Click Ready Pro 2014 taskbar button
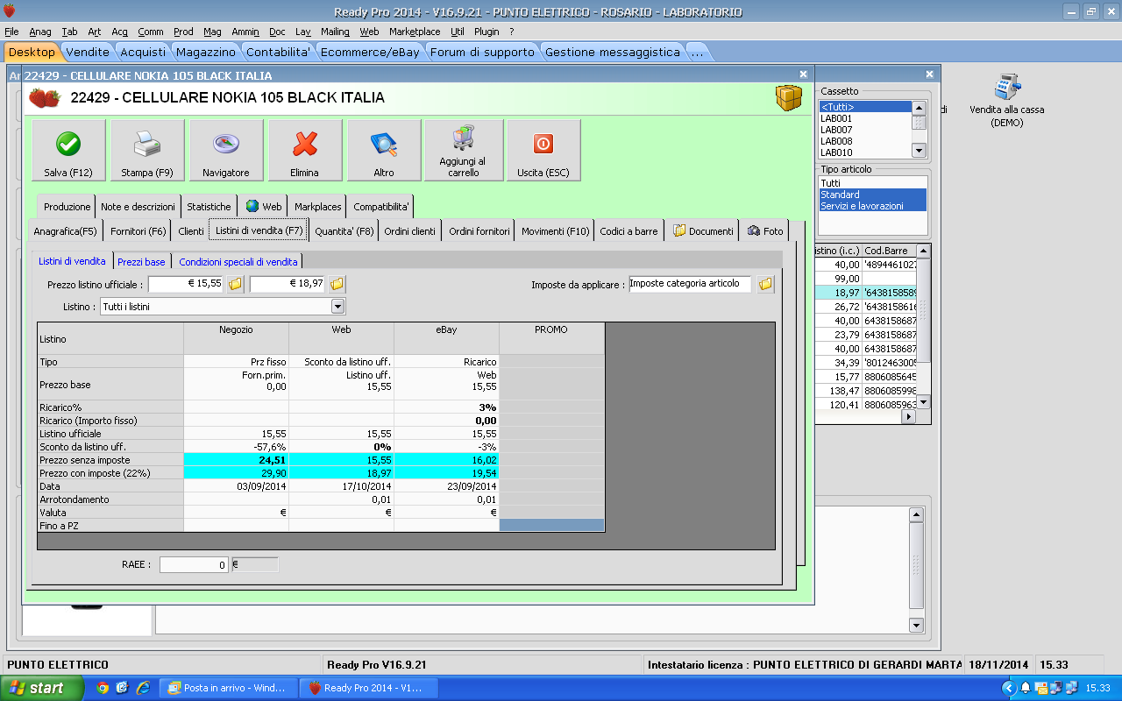The height and width of the screenshot is (701, 1122). pos(367,688)
